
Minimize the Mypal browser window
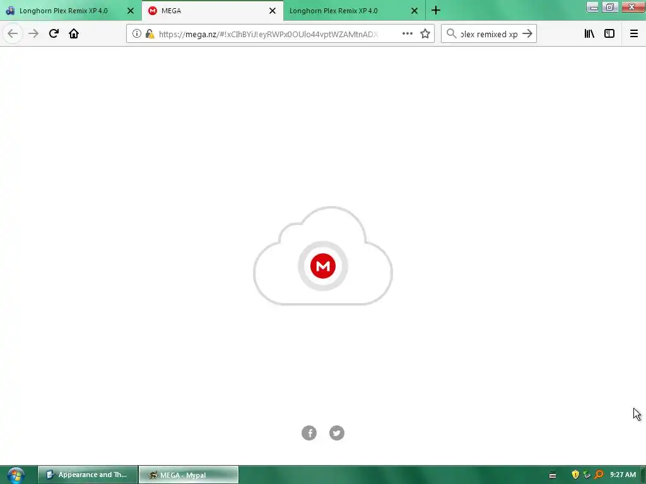[592, 7]
